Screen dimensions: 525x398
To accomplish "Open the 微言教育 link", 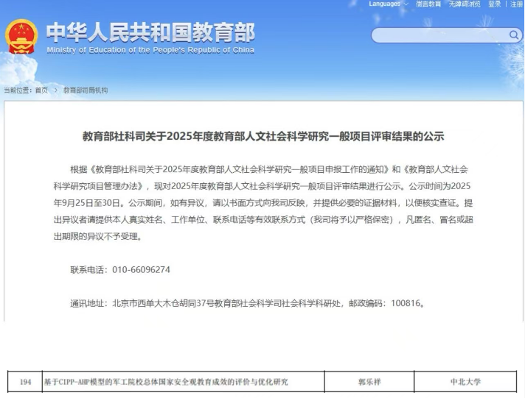I will [x=428, y=4].
